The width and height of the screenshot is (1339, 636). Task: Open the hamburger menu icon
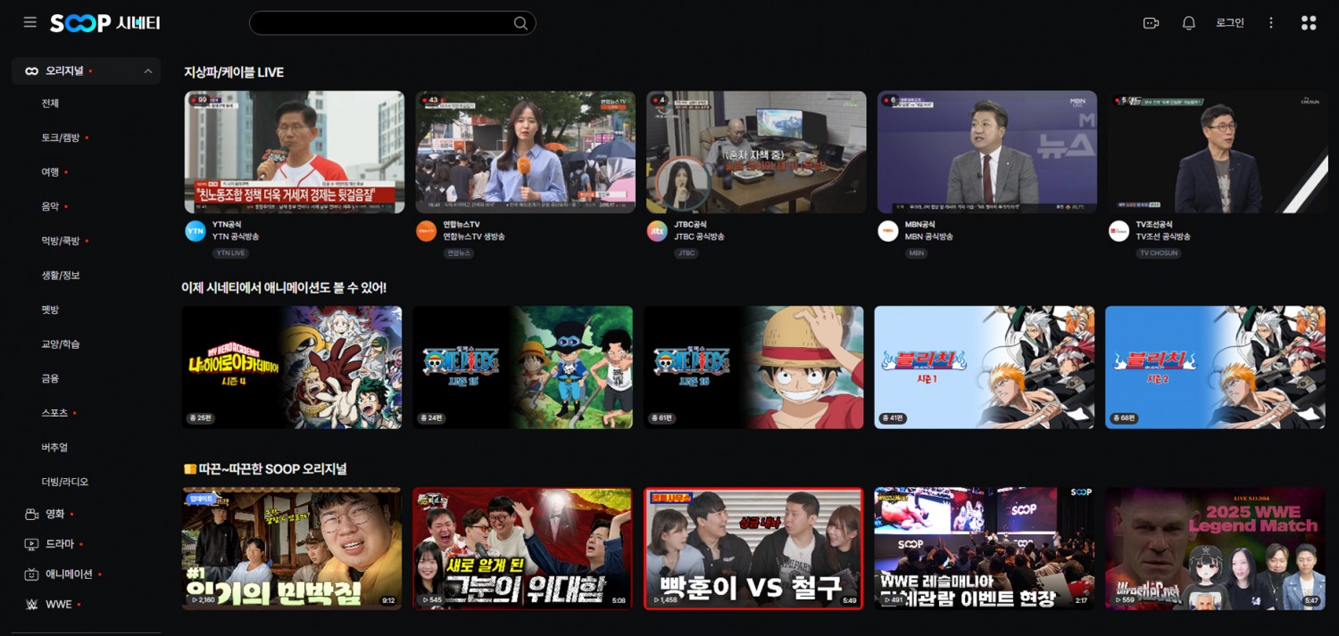pyautogui.click(x=30, y=22)
